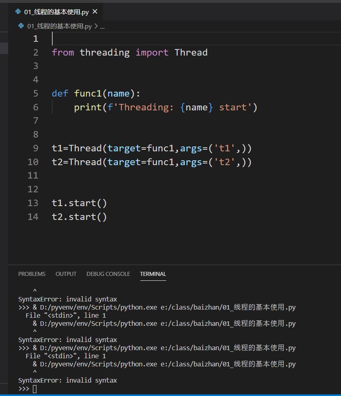Select the 01_线程的基本使用.py editor tab
Image resolution: width=341 pixels, height=396 pixels.
click(55, 12)
